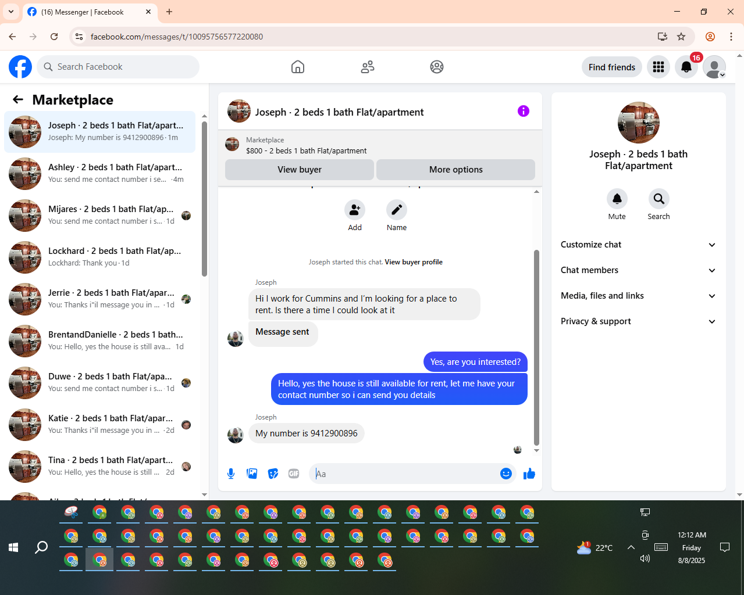Add people to the chat
This screenshot has height=595, width=744.
(x=355, y=210)
